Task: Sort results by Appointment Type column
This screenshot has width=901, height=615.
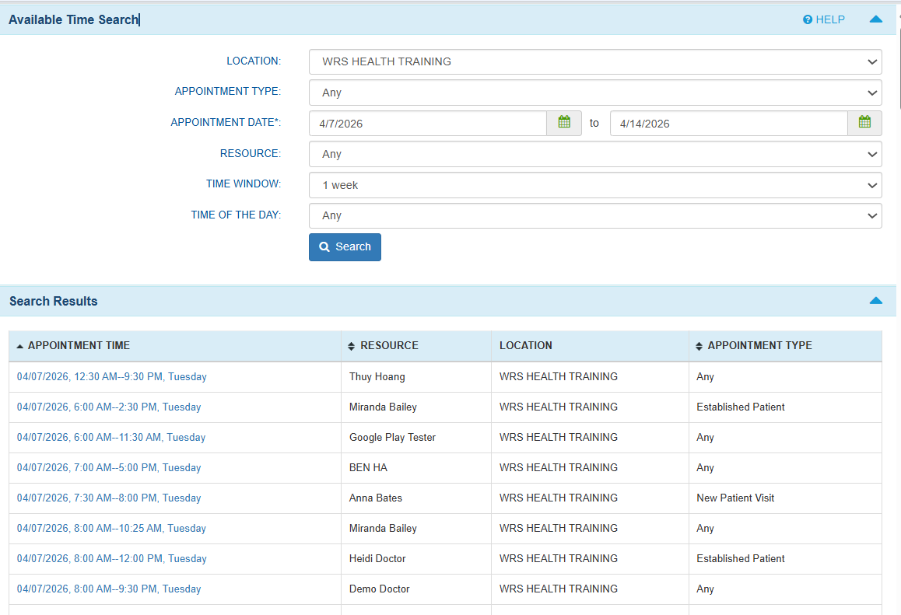Action: [x=759, y=346]
